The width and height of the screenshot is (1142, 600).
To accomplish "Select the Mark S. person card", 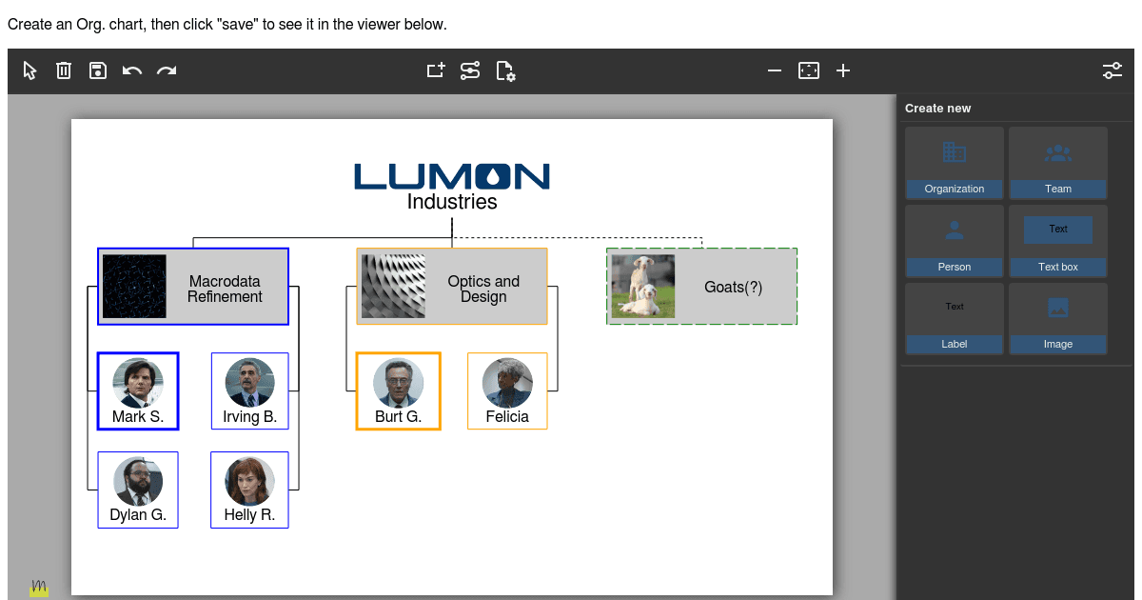I will tap(137, 390).
